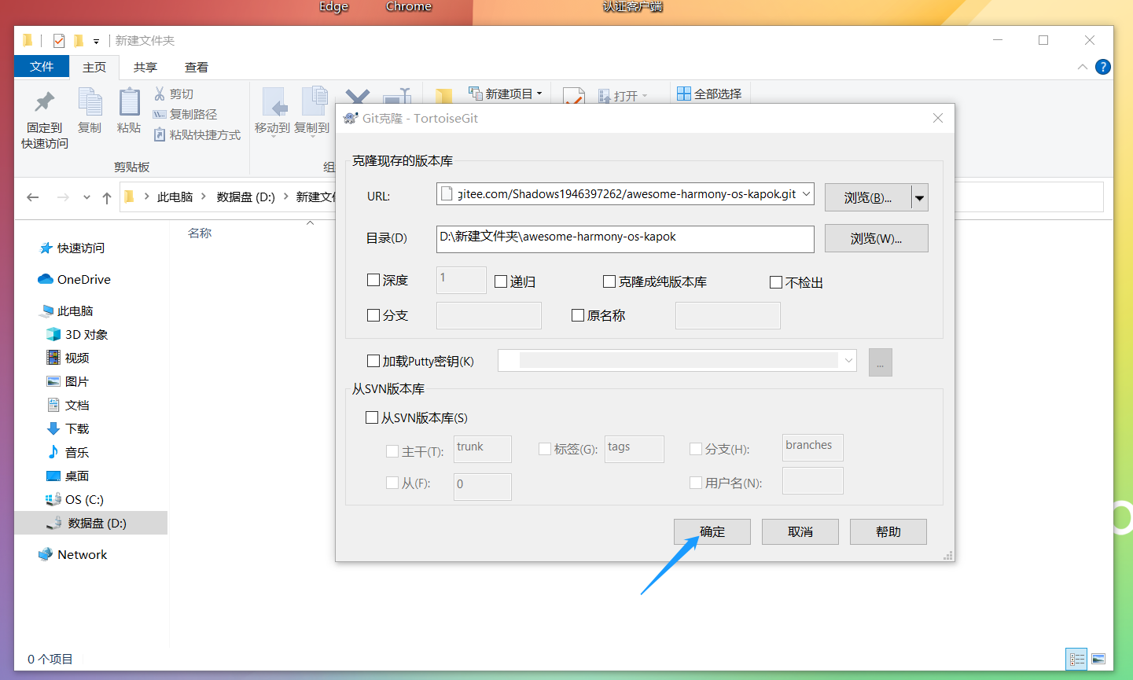Viewport: 1133px width, 680px height.
Task: Open Downloads folder in sidebar
Action: coord(68,428)
